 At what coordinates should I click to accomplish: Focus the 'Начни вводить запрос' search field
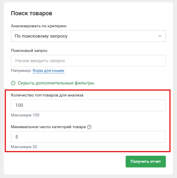pyautogui.click(x=88, y=61)
